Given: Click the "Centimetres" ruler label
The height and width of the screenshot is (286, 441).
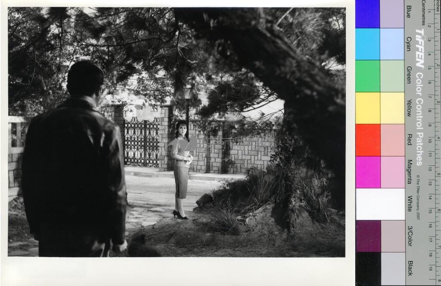Looking at the screenshot, I should click(x=424, y=13).
